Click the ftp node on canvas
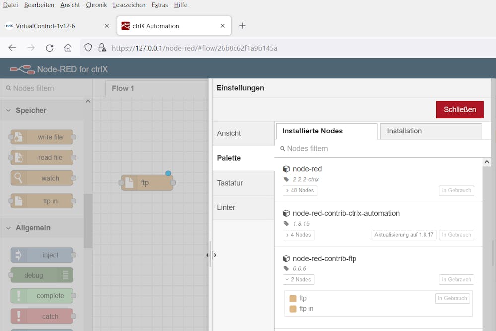The width and height of the screenshot is (496, 331). pos(146,183)
